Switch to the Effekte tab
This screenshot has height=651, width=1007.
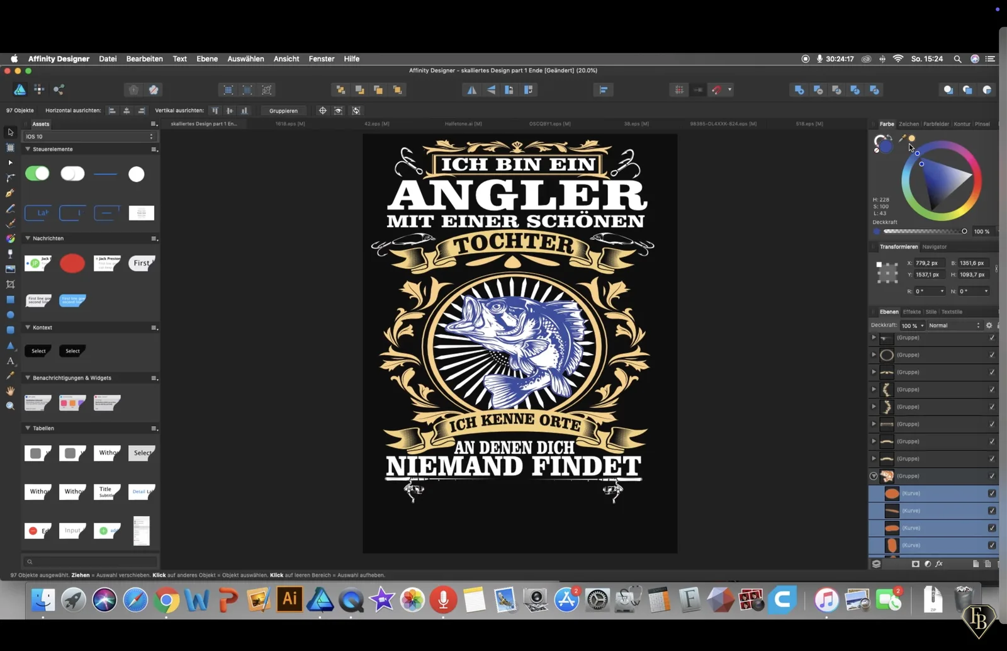coord(911,312)
